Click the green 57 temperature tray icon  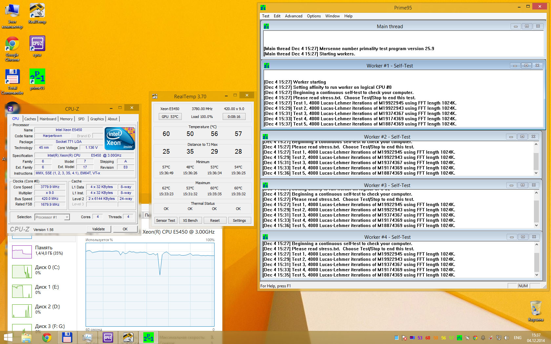451,338
